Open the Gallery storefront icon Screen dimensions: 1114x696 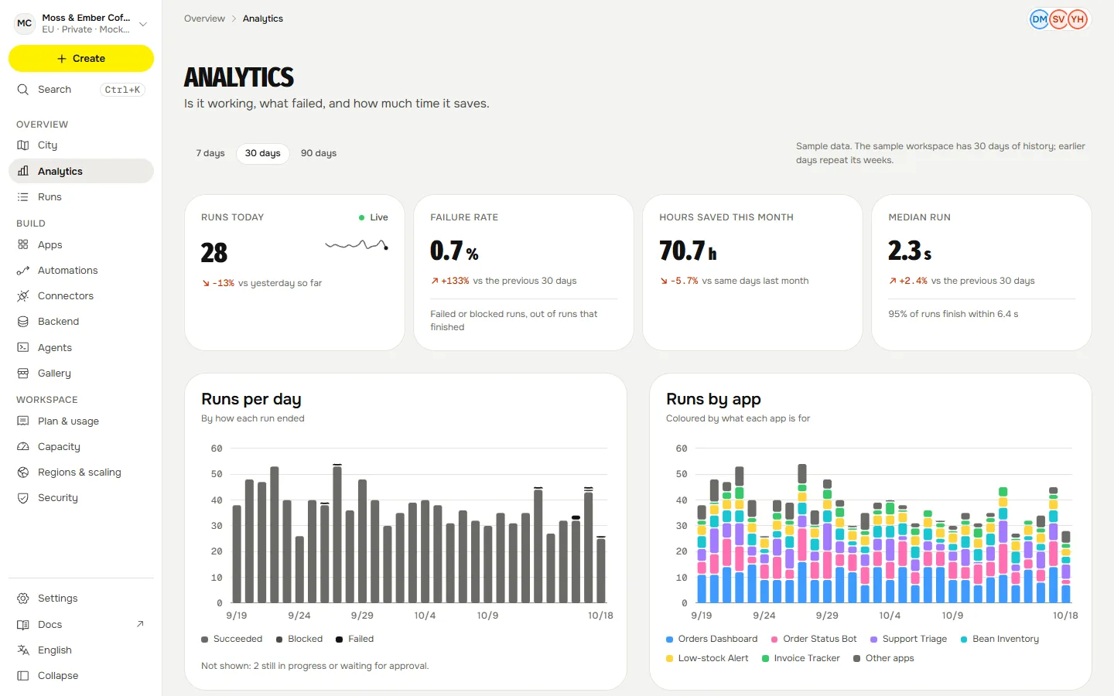pyautogui.click(x=23, y=374)
